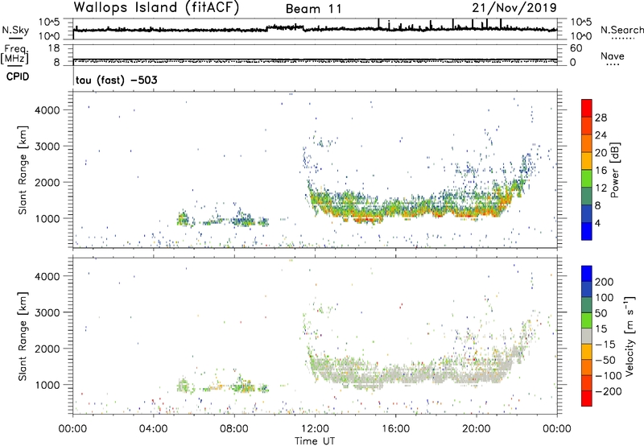The image size is (644, 446).
Task: Select the 3000 tick of the velocity panel
Action: point(47,312)
